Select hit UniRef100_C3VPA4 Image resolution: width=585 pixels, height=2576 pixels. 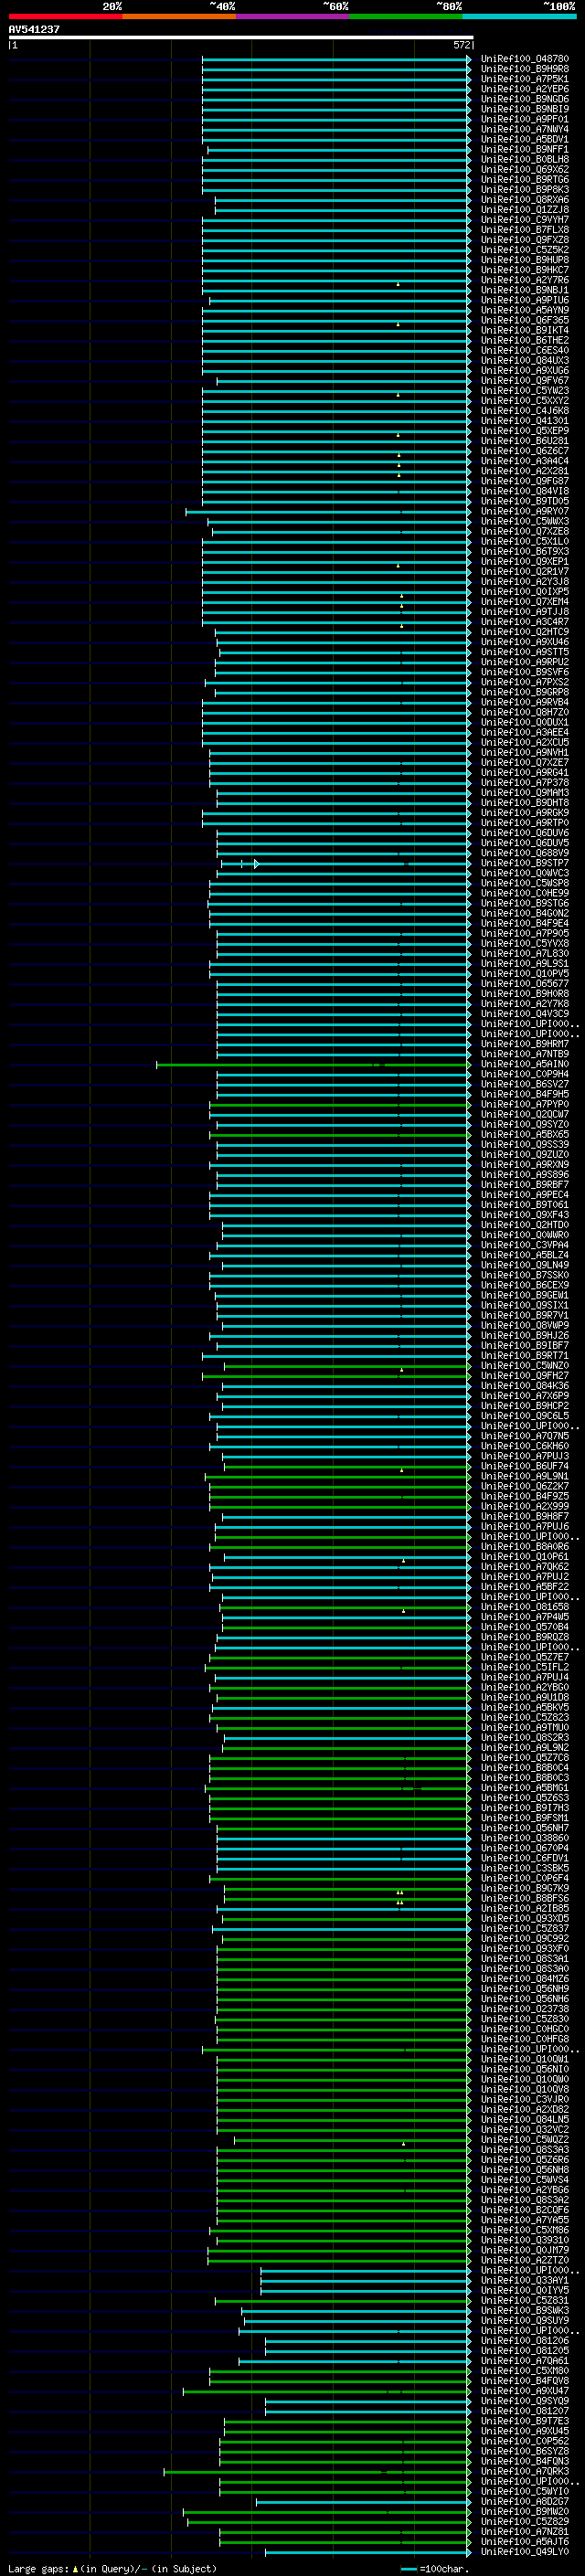[525, 1245]
